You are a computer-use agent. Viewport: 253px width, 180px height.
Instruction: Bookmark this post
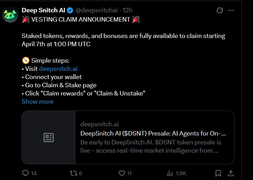[218, 173]
